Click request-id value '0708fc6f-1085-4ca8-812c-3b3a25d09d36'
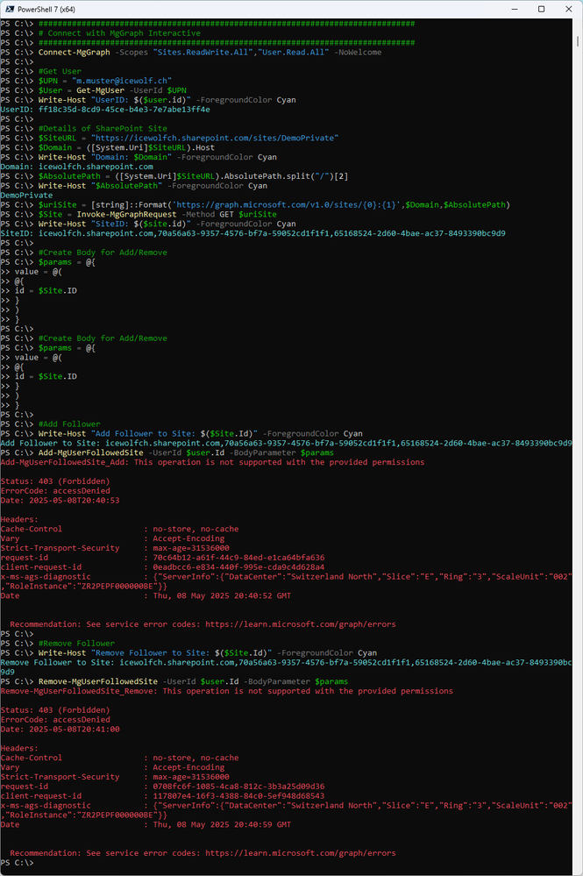This screenshot has width=583, height=876. [x=239, y=787]
